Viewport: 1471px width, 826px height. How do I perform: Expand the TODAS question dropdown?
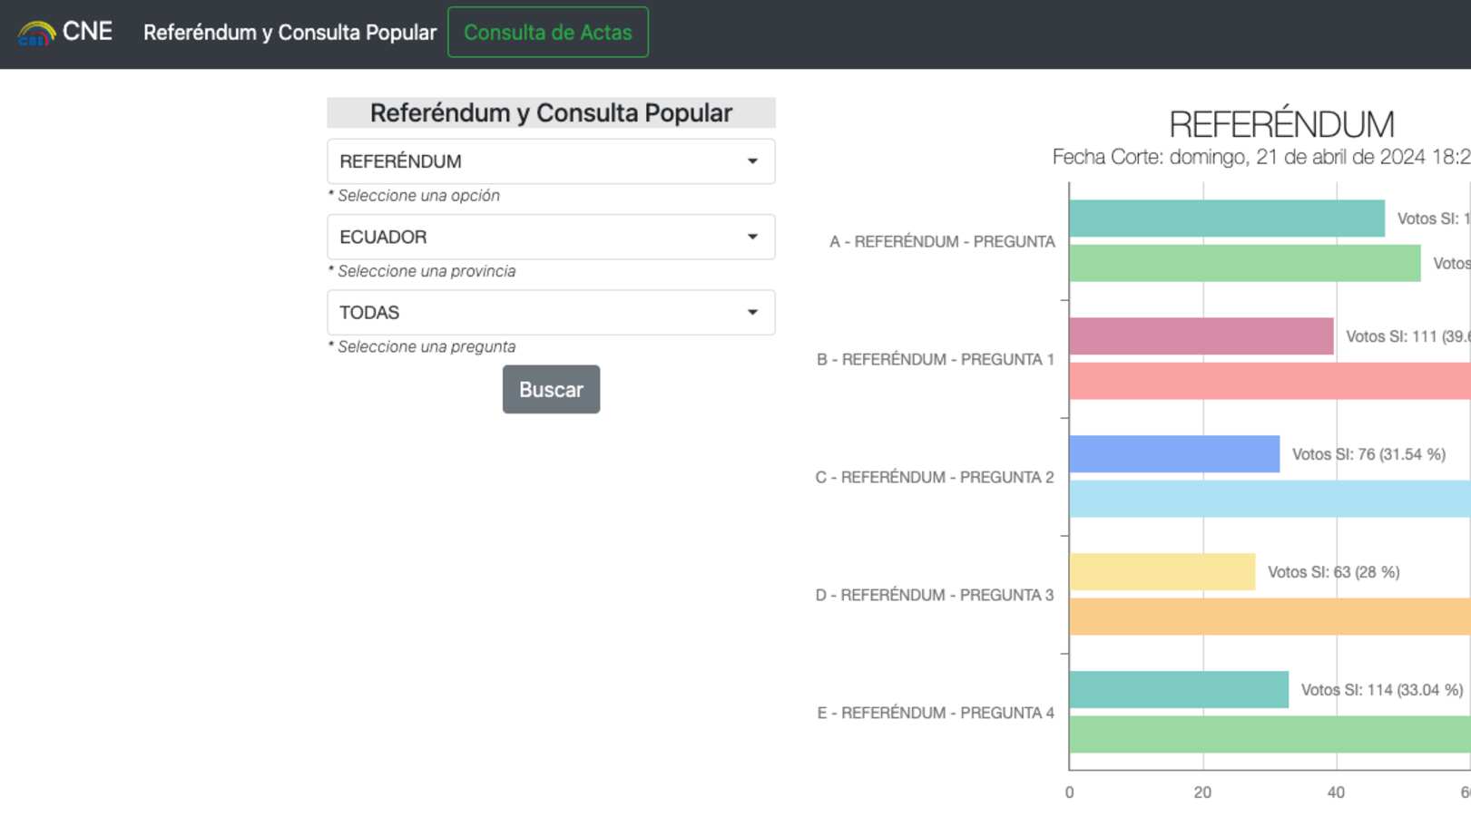[550, 313]
